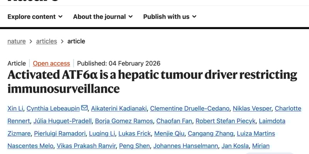Open the About the journal dropdown
Image resolution: width=309 pixels, height=154 pixels.
pyautogui.click(x=103, y=17)
